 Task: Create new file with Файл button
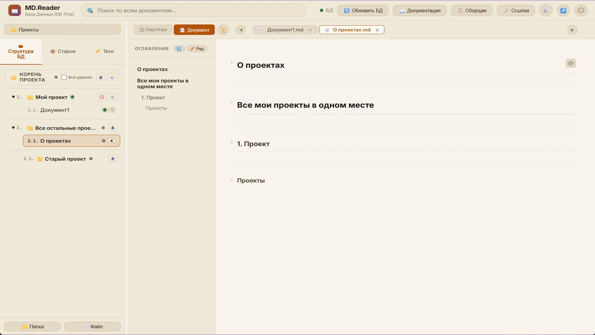92,327
